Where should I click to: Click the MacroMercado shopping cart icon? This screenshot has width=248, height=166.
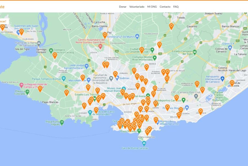(88, 80)
